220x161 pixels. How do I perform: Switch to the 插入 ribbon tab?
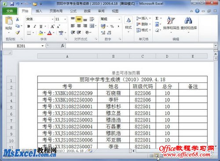(x=39, y=11)
